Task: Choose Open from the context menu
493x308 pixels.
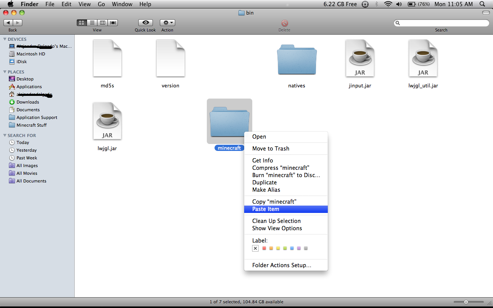Action: [x=286, y=137]
